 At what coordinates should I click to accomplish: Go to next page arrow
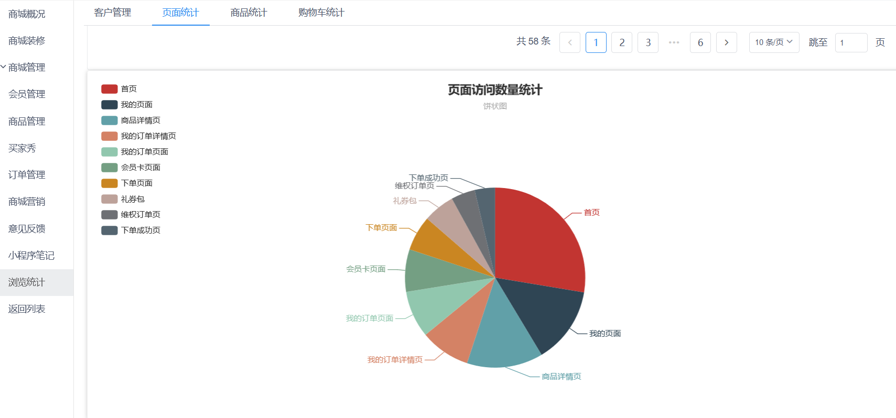(727, 42)
